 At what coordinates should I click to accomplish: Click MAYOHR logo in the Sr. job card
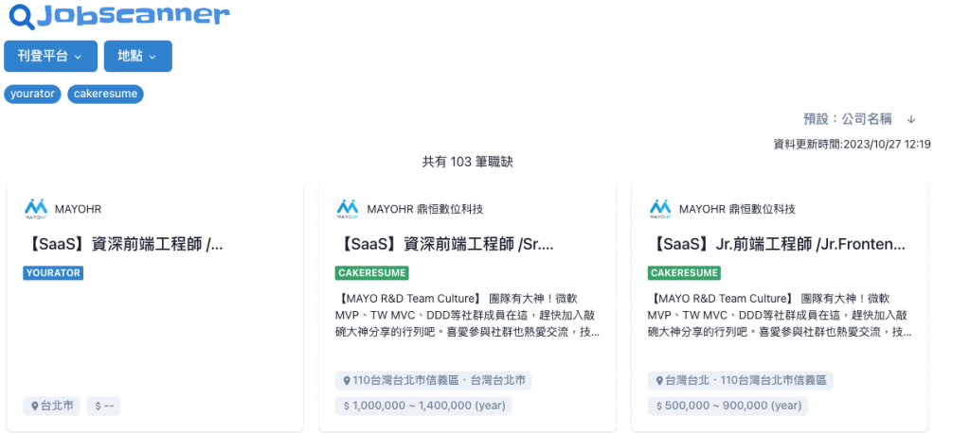tap(348, 209)
